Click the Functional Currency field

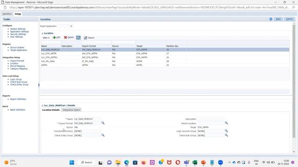(x=87, y=131)
